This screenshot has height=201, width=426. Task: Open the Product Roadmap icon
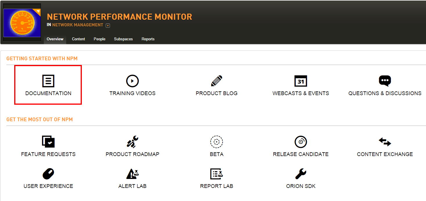(x=132, y=142)
